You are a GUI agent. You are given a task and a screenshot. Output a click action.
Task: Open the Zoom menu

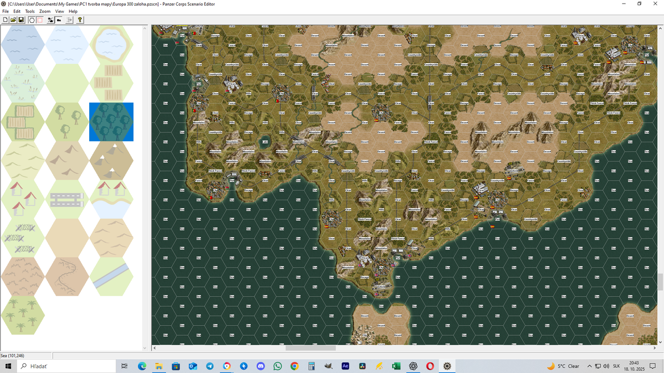pyautogui.click(x=45, y=11)
